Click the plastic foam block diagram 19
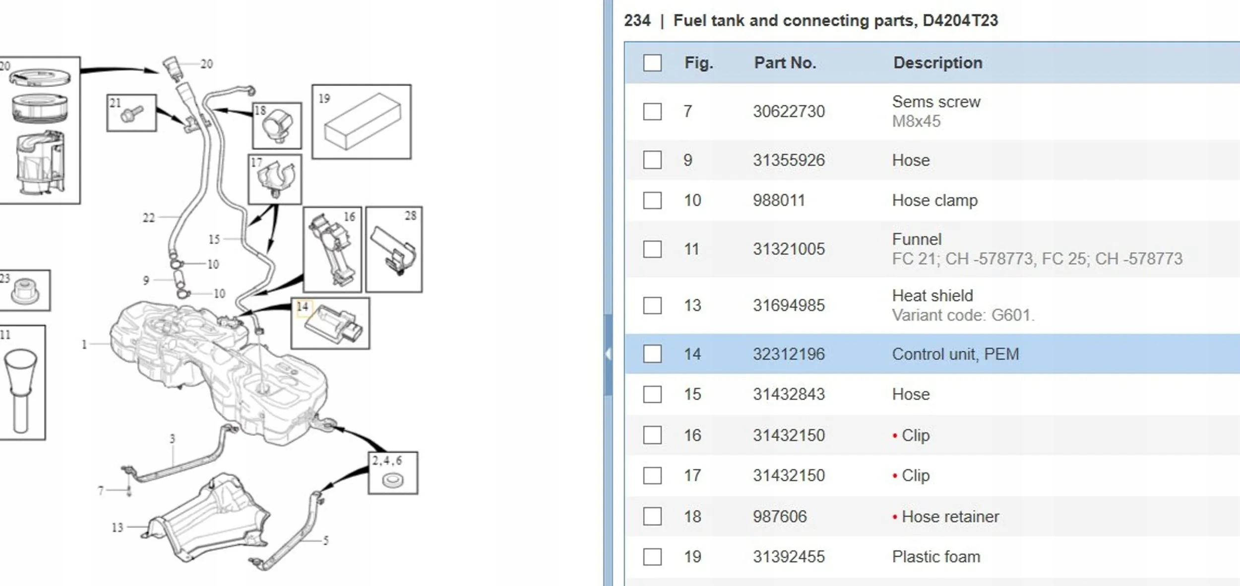This screenshot has height=586, width=1240. [x=361, y=122]
